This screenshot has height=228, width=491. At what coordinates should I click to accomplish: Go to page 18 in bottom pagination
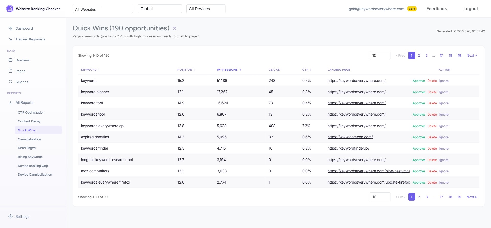(450, 197)
